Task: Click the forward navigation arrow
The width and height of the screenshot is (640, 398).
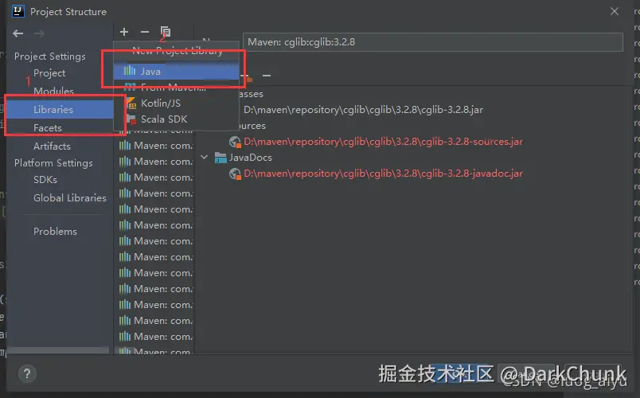Action: pyautogui.click(x=39, y=33)
